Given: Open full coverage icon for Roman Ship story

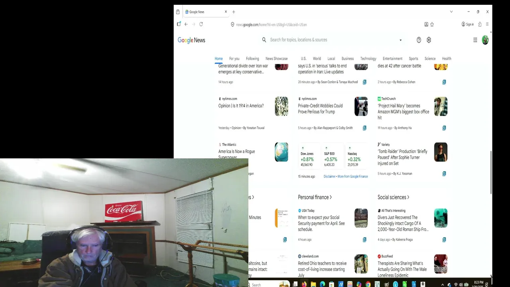Looking at the screenshot, I should pos(444,240).
